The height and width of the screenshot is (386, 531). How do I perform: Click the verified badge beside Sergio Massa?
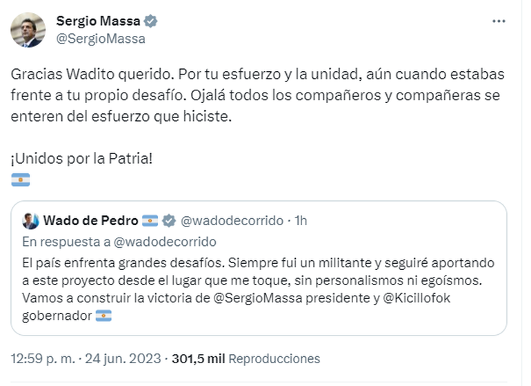point(151,21)
